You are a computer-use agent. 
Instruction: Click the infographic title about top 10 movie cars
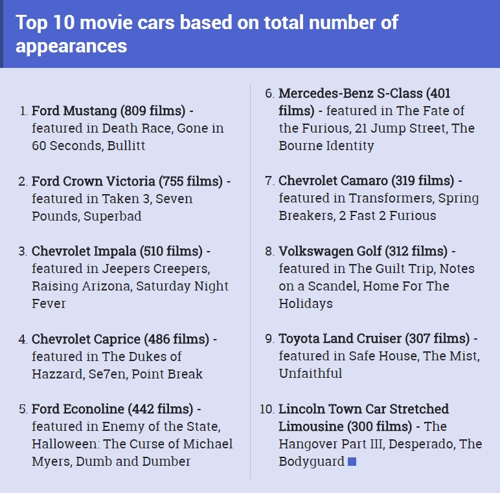pyautogui.click(x=207, y=34)
